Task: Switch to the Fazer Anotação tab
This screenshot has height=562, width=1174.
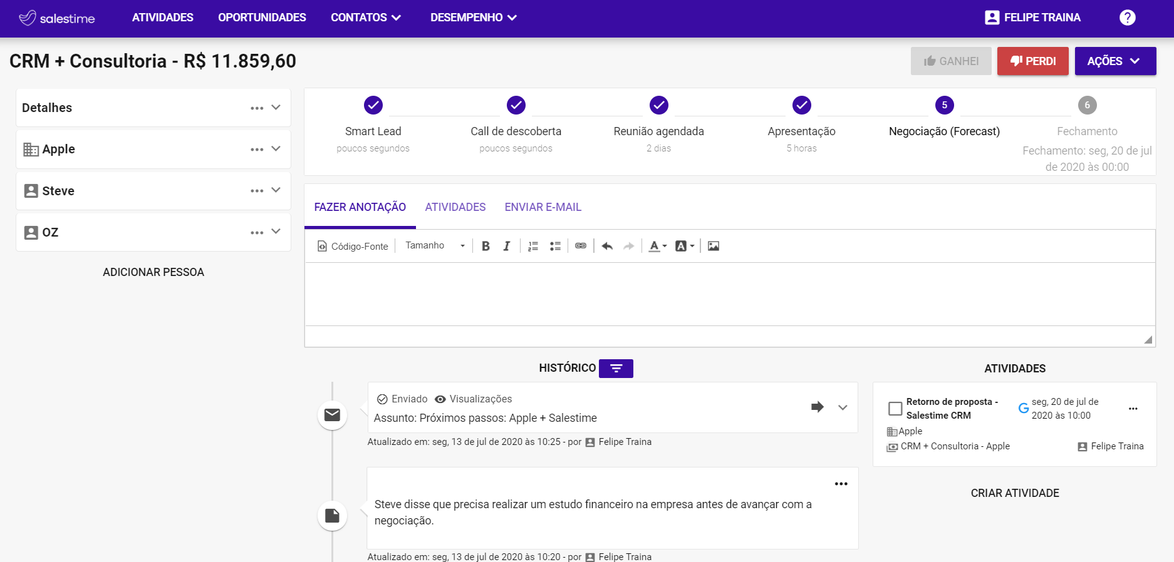Action: [x=360, y=207]
